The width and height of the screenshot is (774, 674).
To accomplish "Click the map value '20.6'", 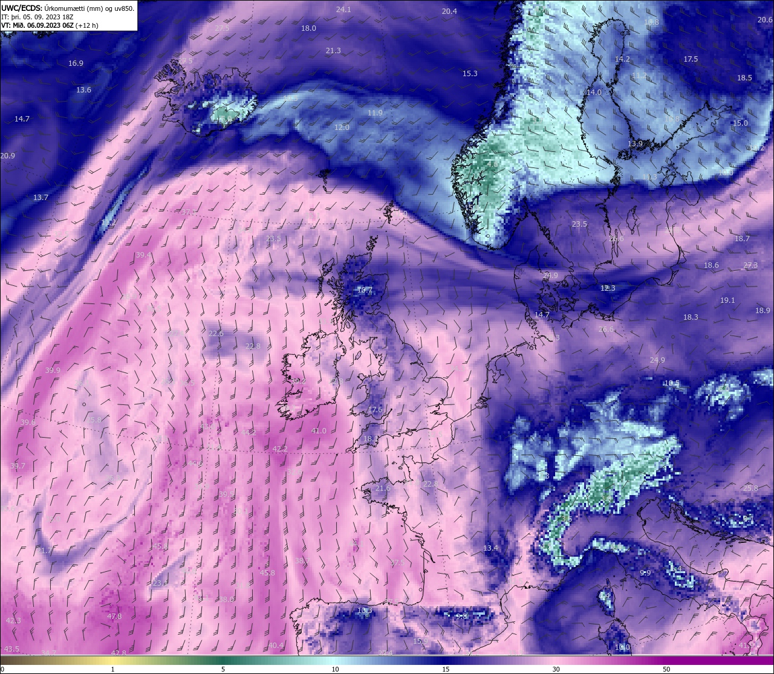I will [765, 20].
